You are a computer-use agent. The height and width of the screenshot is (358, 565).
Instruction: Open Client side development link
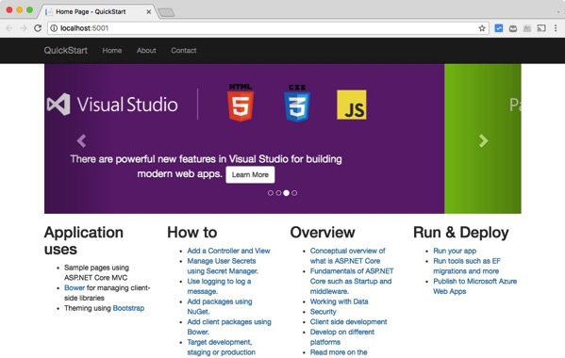pyautogui.click(x=348, y=321)
